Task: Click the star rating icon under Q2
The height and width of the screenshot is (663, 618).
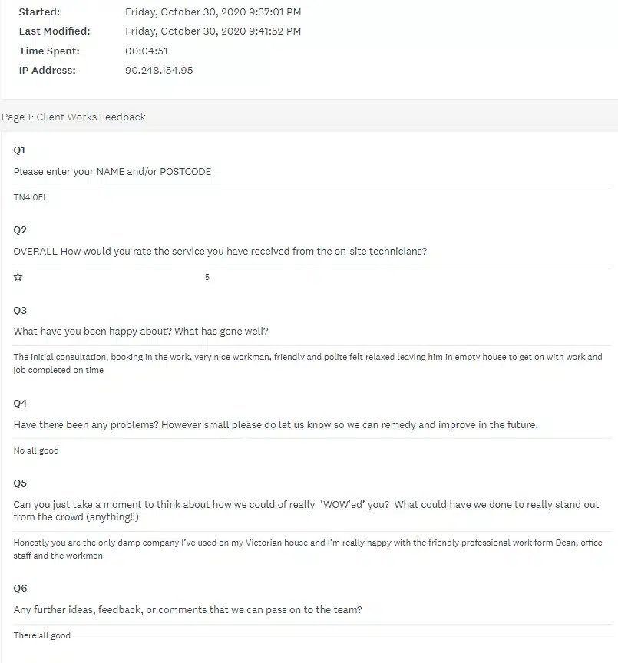Action: coord(18,277)
